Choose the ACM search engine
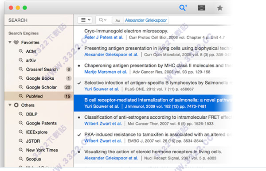The width and height of the screenshot is (266, 171). pyautogui.click(x=31, y=51)
